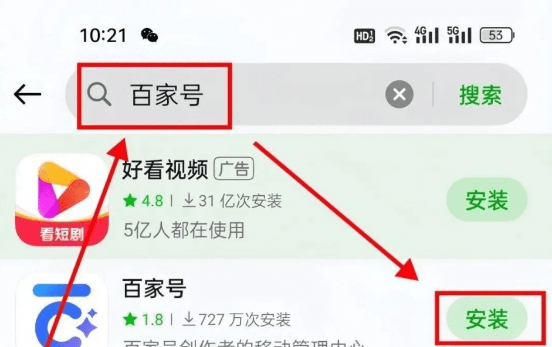The image size is (552, 347).
Task: Open the 百家号 app icon
Action: [x=62, y=311]
